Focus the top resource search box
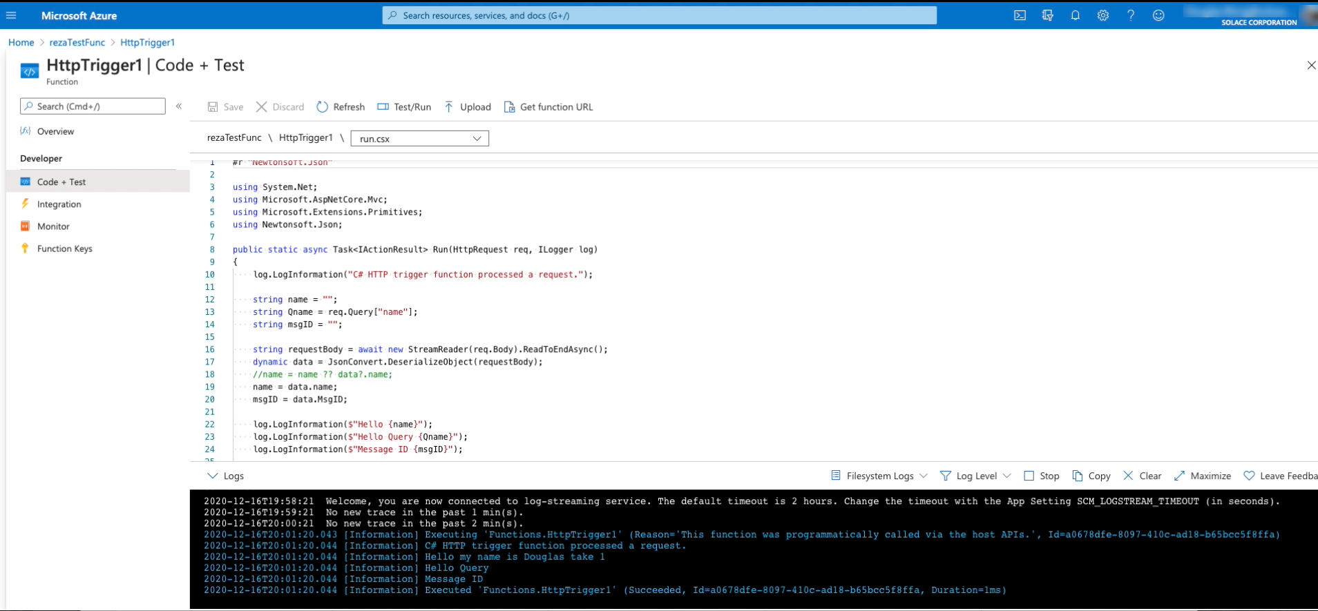1318x611 pixels. tap(659, 15)
